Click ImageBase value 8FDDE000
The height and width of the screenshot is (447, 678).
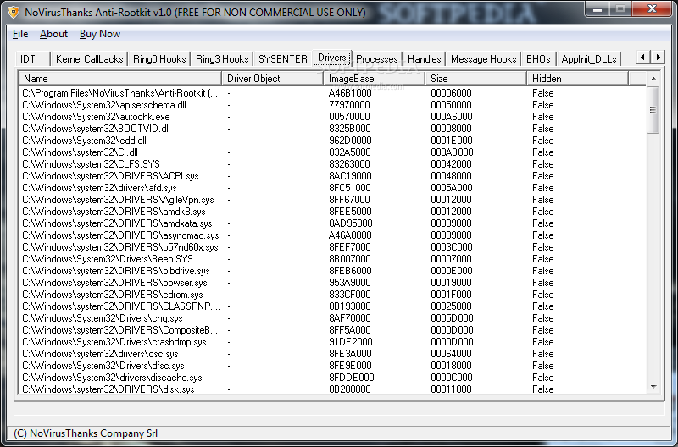[x=351, y=378]
